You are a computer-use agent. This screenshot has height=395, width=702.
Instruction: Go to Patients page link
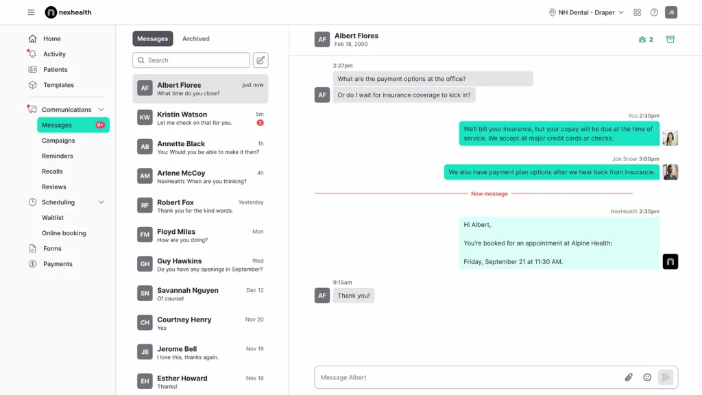(56, 69)
